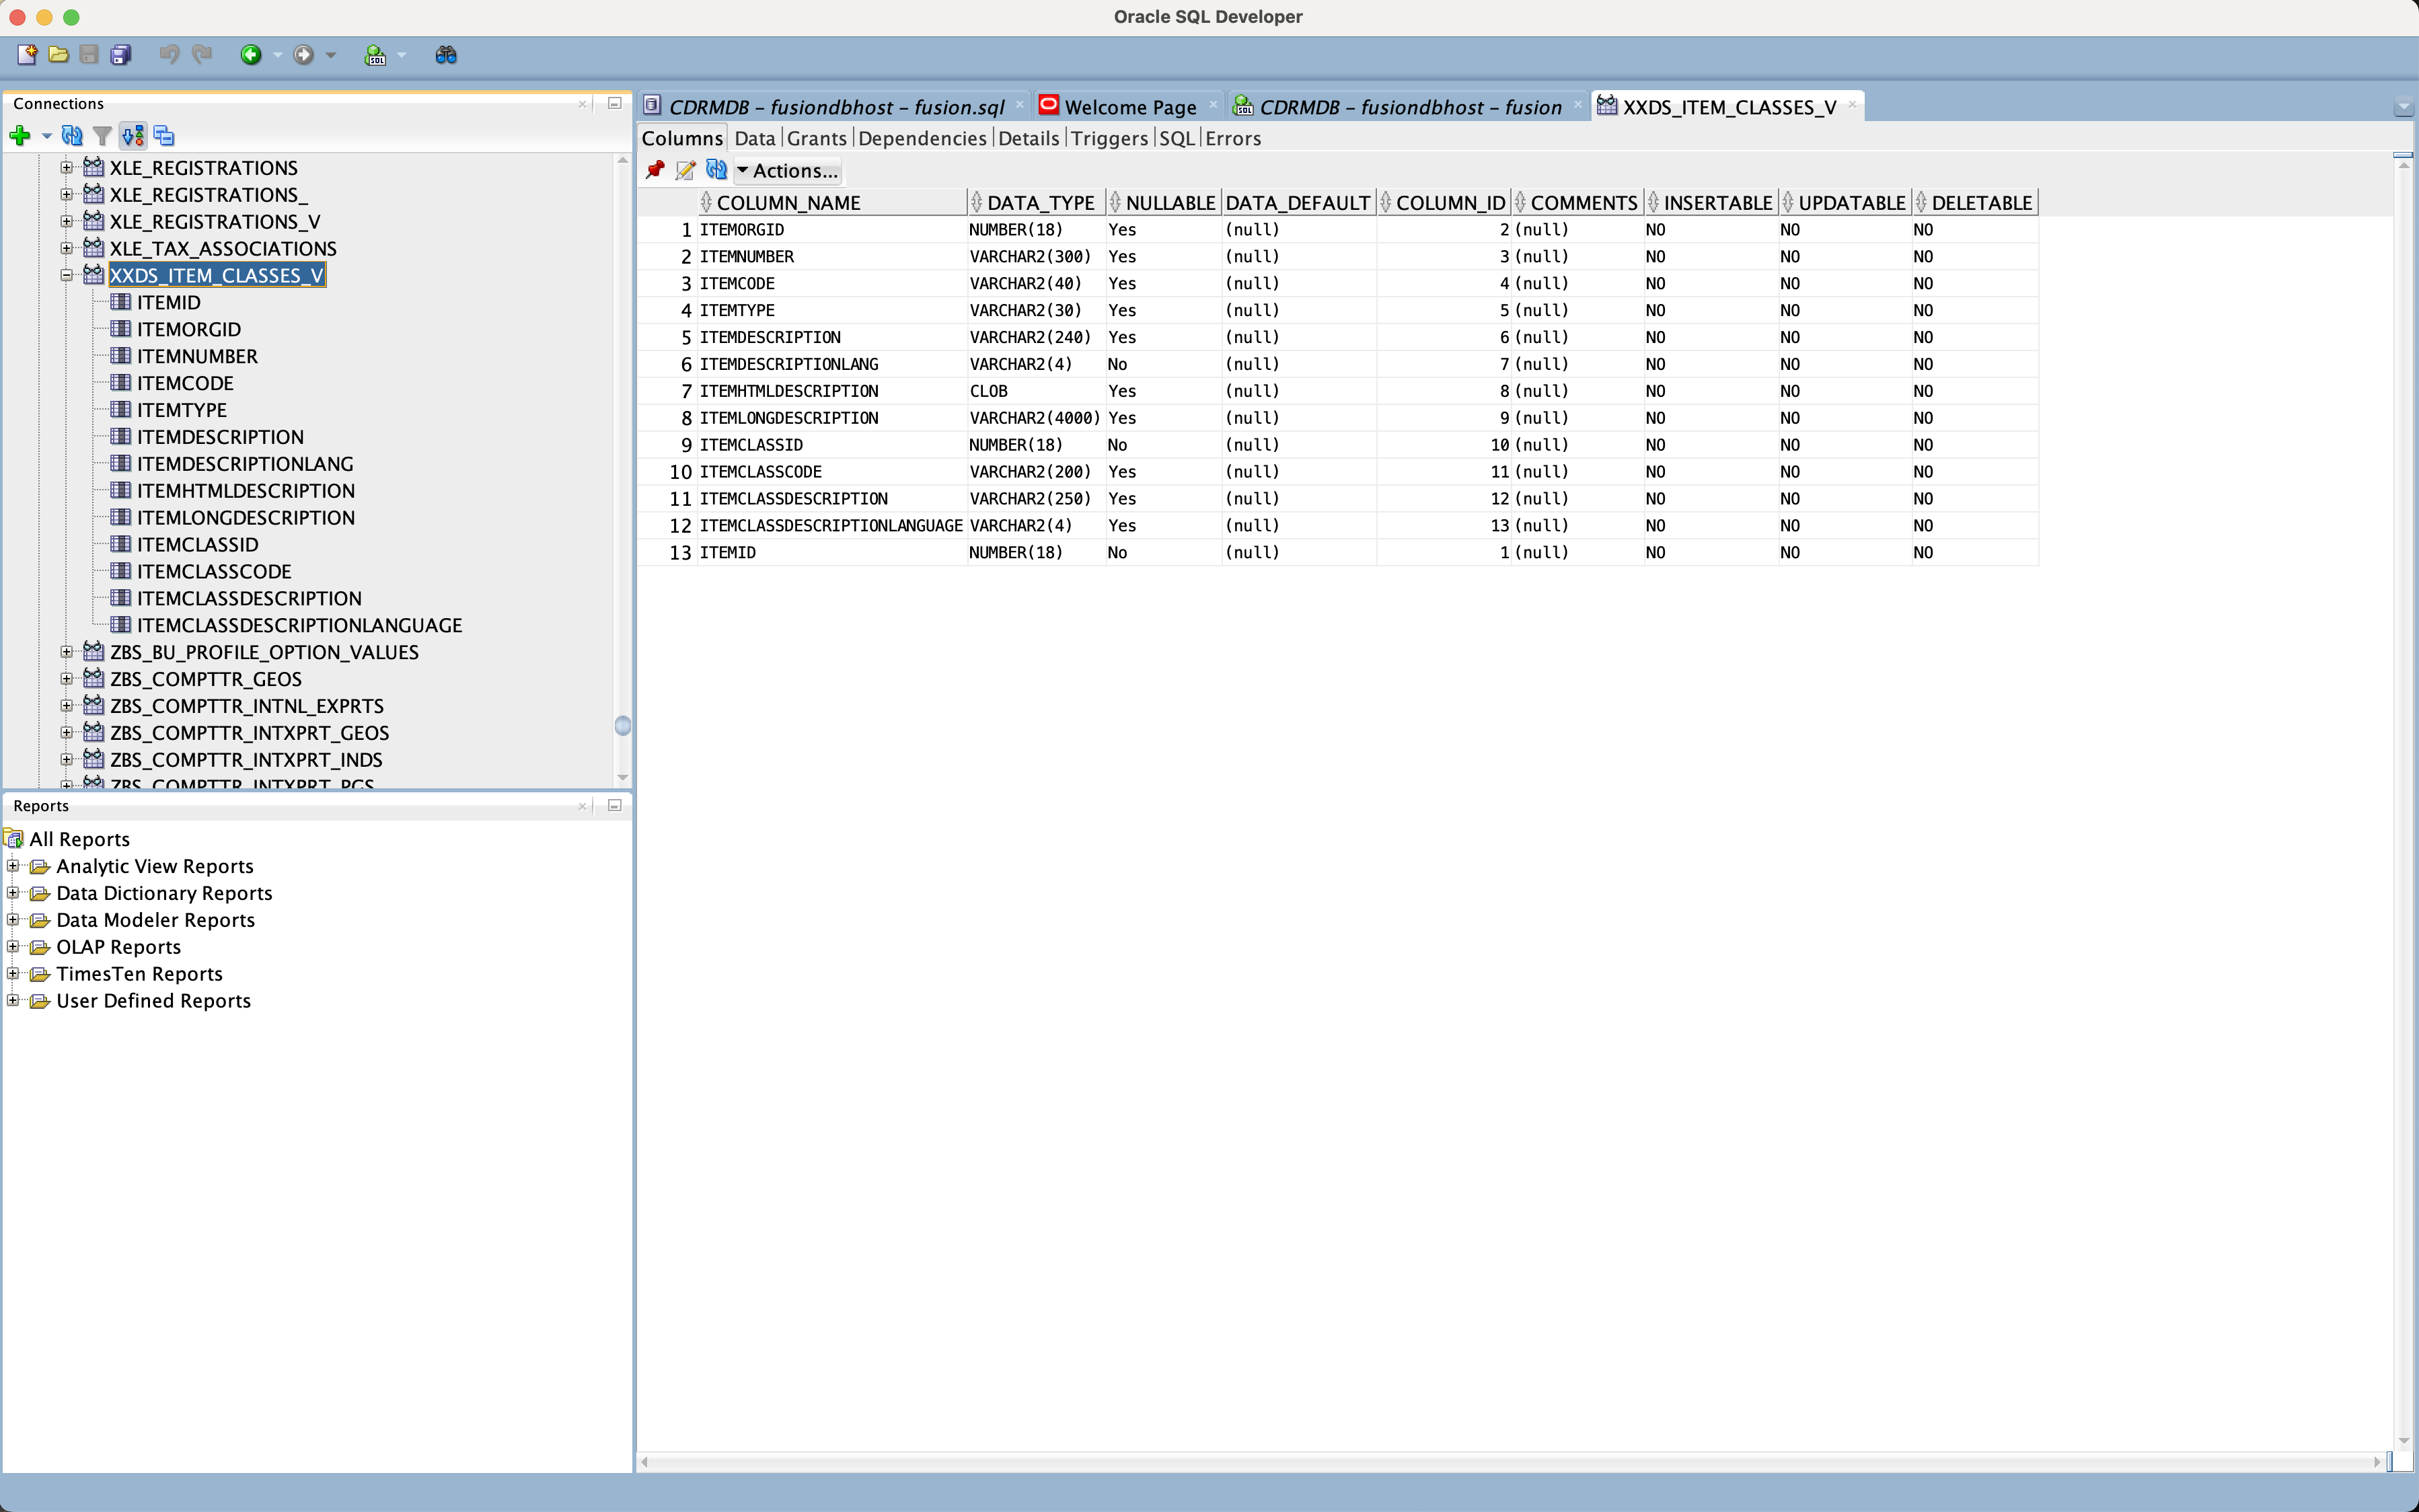
Task: Sort by the COLUMN_NAME header arrows
Action: click(707, 202)
